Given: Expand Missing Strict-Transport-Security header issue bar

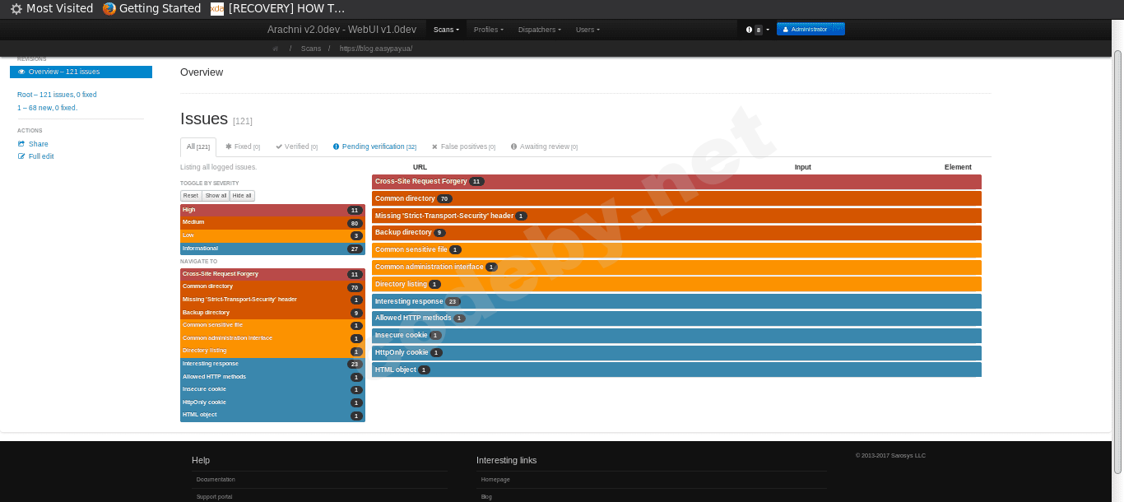Looking at the screenshot, I should [x=676, y=216].
